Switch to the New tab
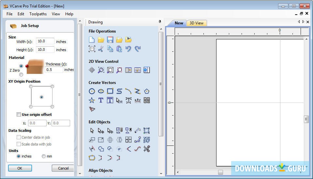The height and width of the screenshot is (179, 313). pos(179,23)
